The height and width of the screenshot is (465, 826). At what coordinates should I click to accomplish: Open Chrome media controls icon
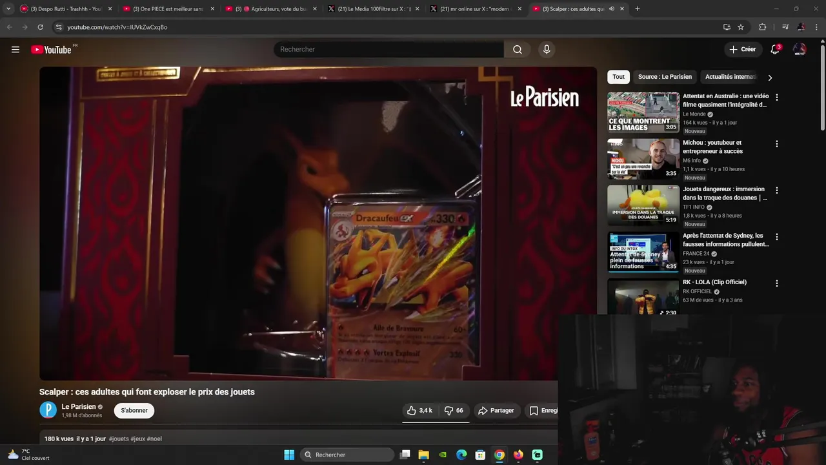pos(785,27)
